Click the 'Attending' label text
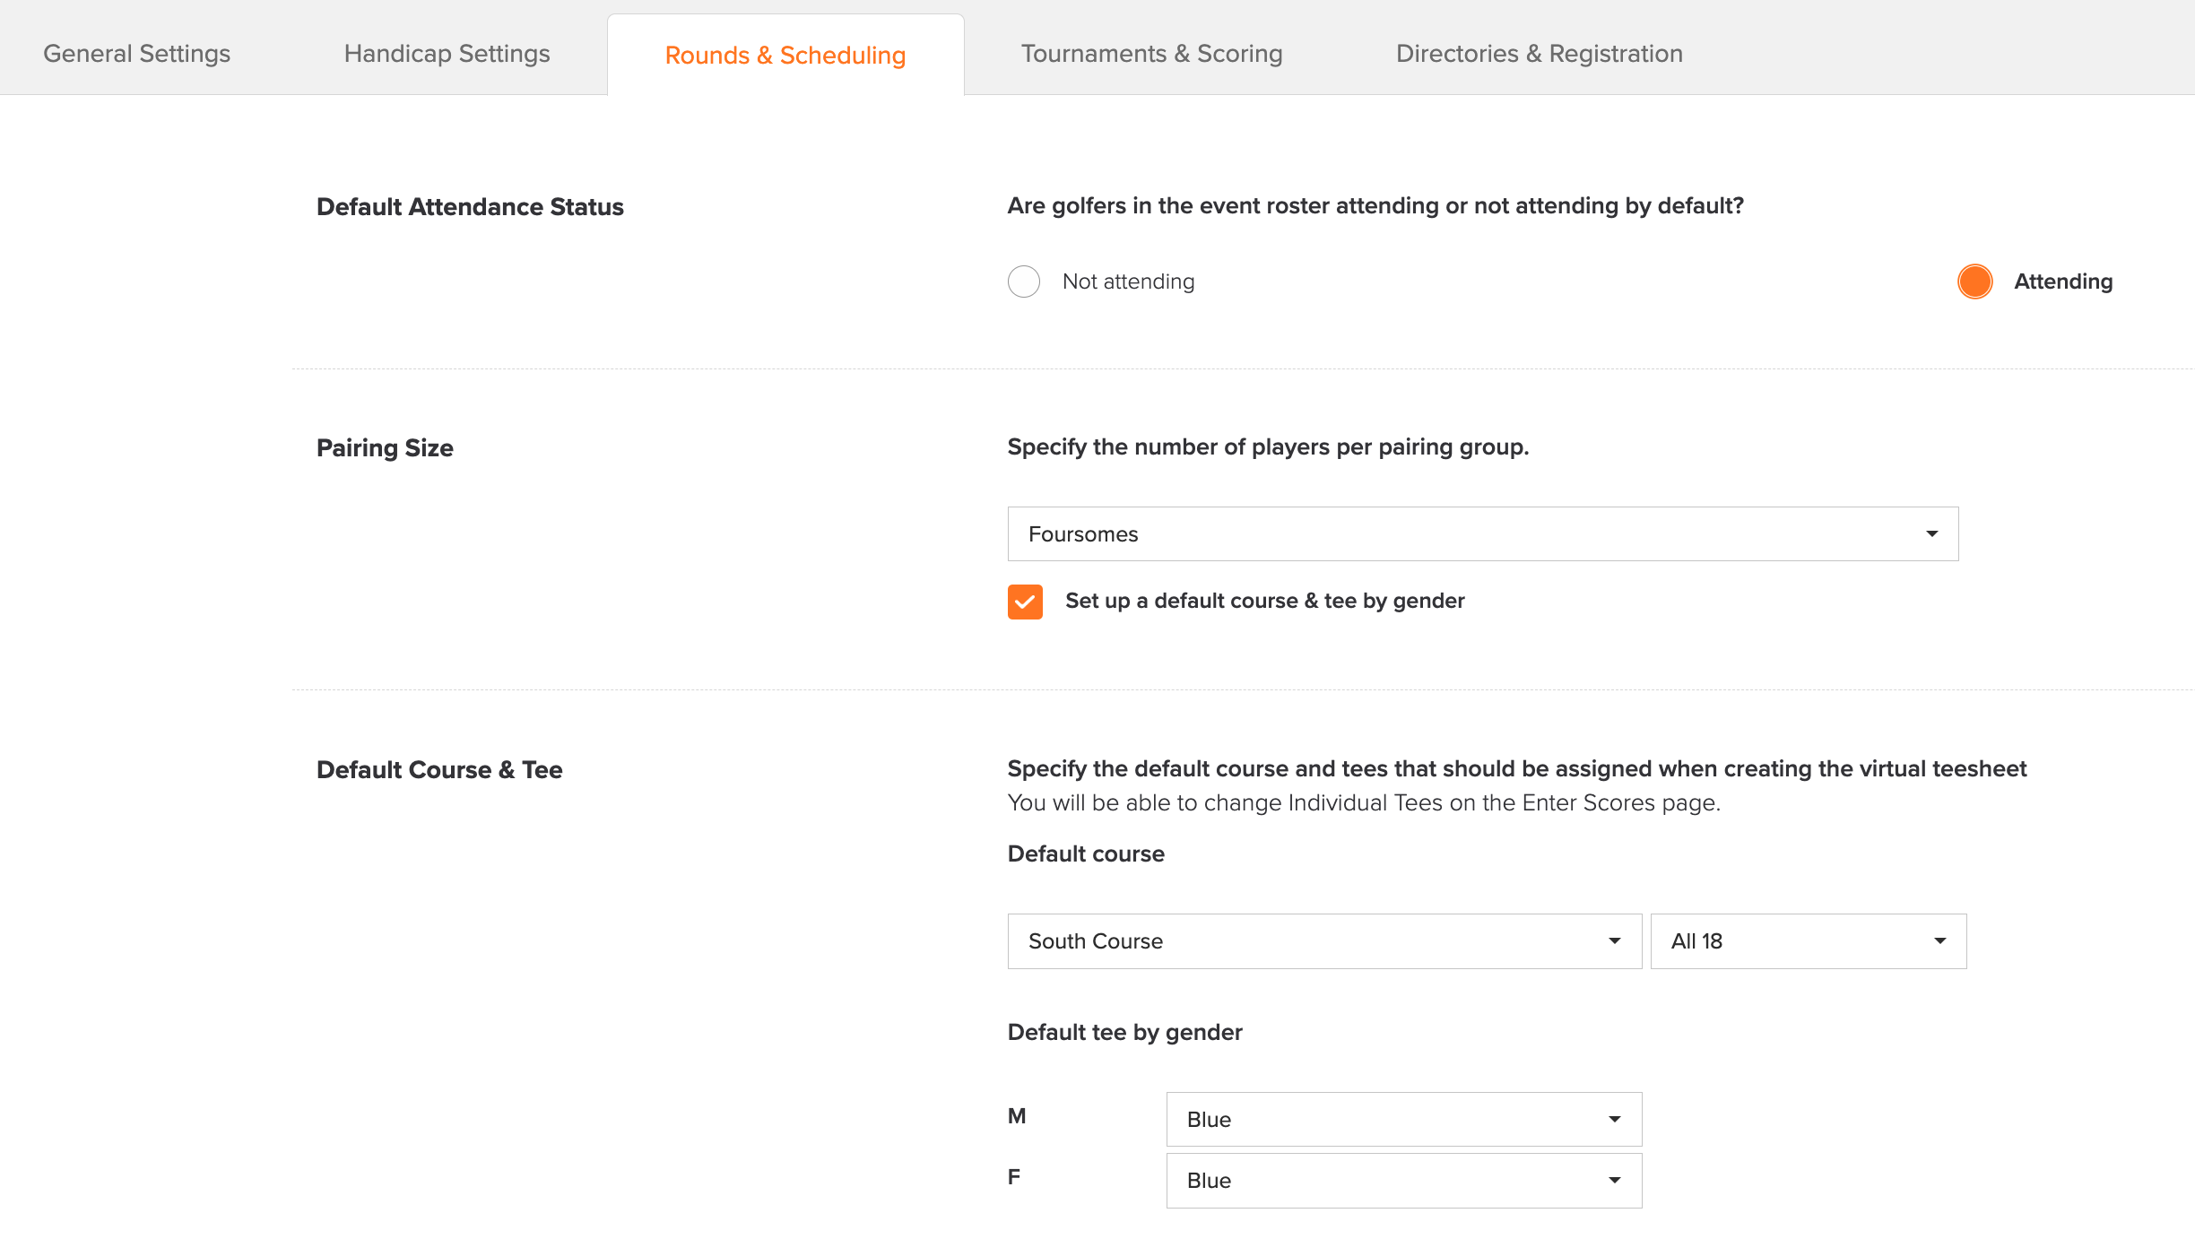 (2063, 282)
